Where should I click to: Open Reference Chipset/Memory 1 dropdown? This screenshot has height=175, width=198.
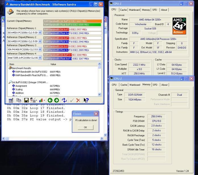click(40, 33)
